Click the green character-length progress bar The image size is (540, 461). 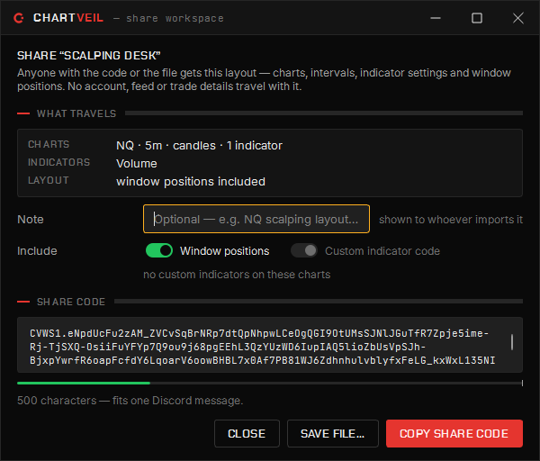point(84,383)
